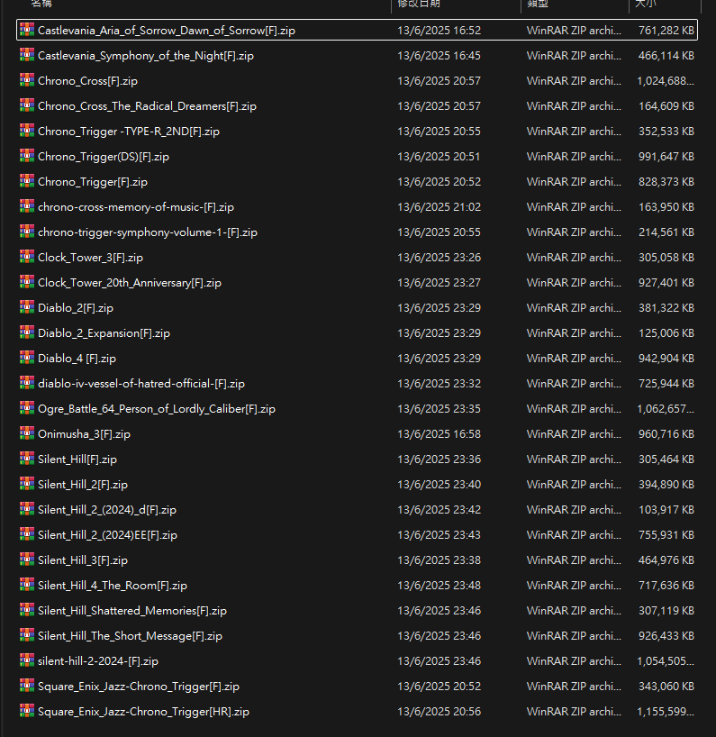Click the icon of silent-hill-2-2024-[F].zip
The width and height of the screenshot is (716, 737).
pyautogui.click(x=27, y=660)
